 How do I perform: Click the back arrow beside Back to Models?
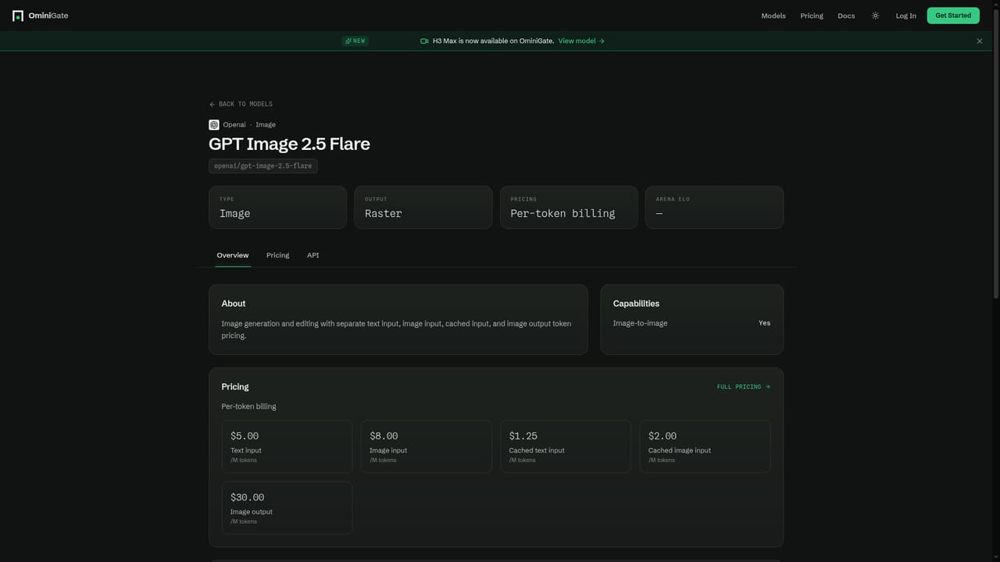pyautogui.click(x=212, y=105)
